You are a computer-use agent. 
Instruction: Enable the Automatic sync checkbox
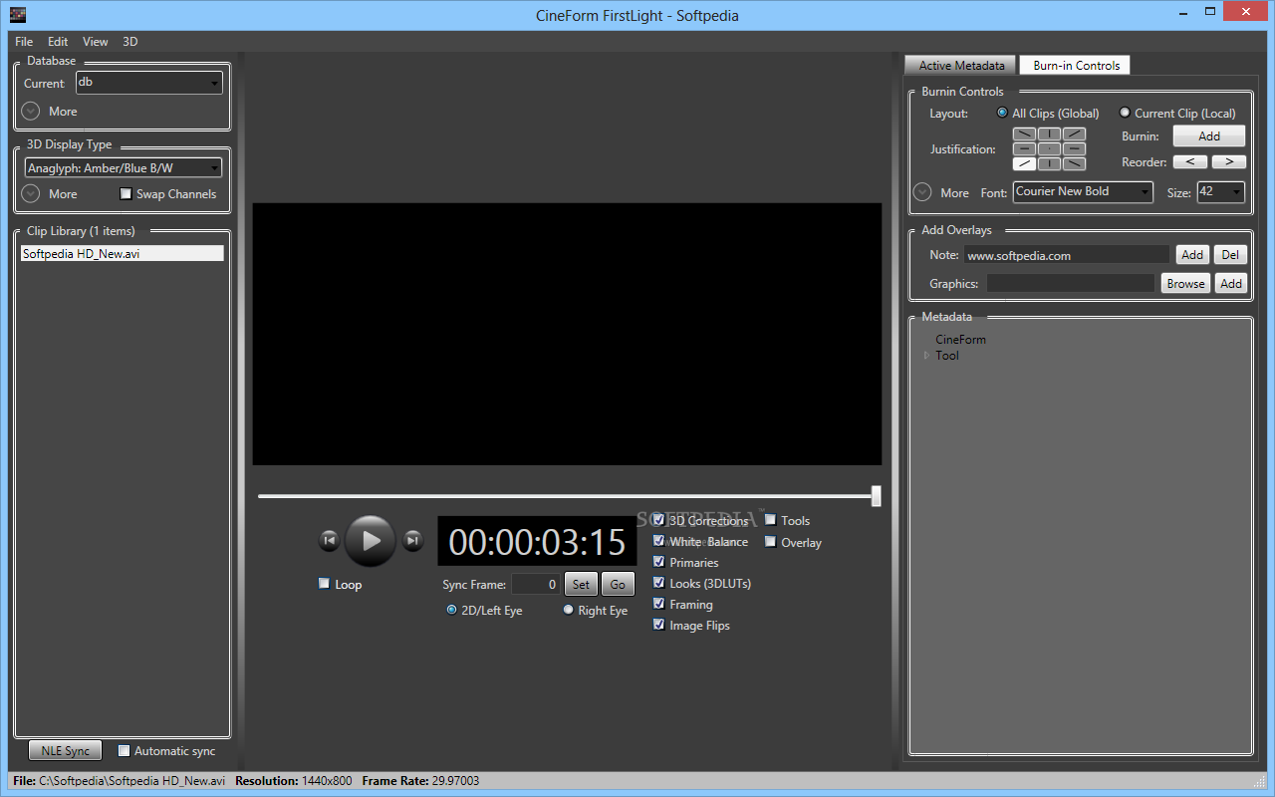coord(124,750)
